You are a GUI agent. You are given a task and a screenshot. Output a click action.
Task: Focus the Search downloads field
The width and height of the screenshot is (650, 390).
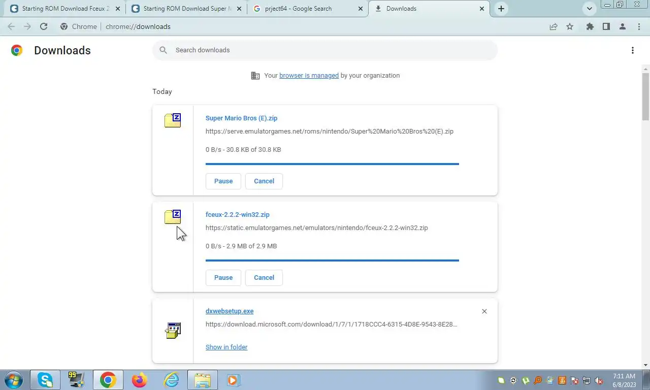coord(325,50)
